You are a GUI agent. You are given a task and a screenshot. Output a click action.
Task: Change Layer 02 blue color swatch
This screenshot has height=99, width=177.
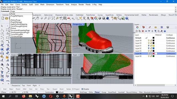click(153, 48)
